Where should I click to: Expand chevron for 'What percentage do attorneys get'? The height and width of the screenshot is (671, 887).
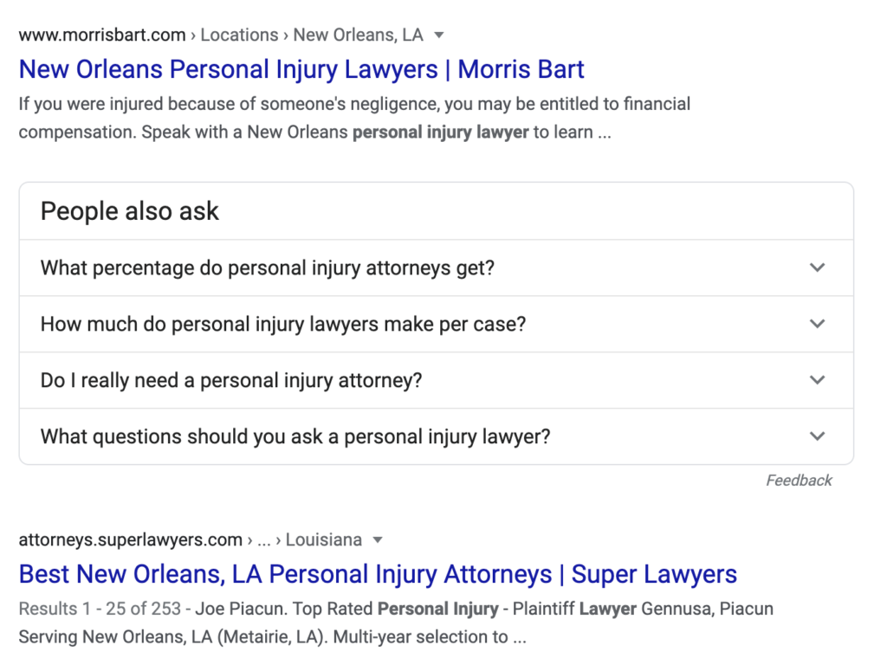coord(817,268)
